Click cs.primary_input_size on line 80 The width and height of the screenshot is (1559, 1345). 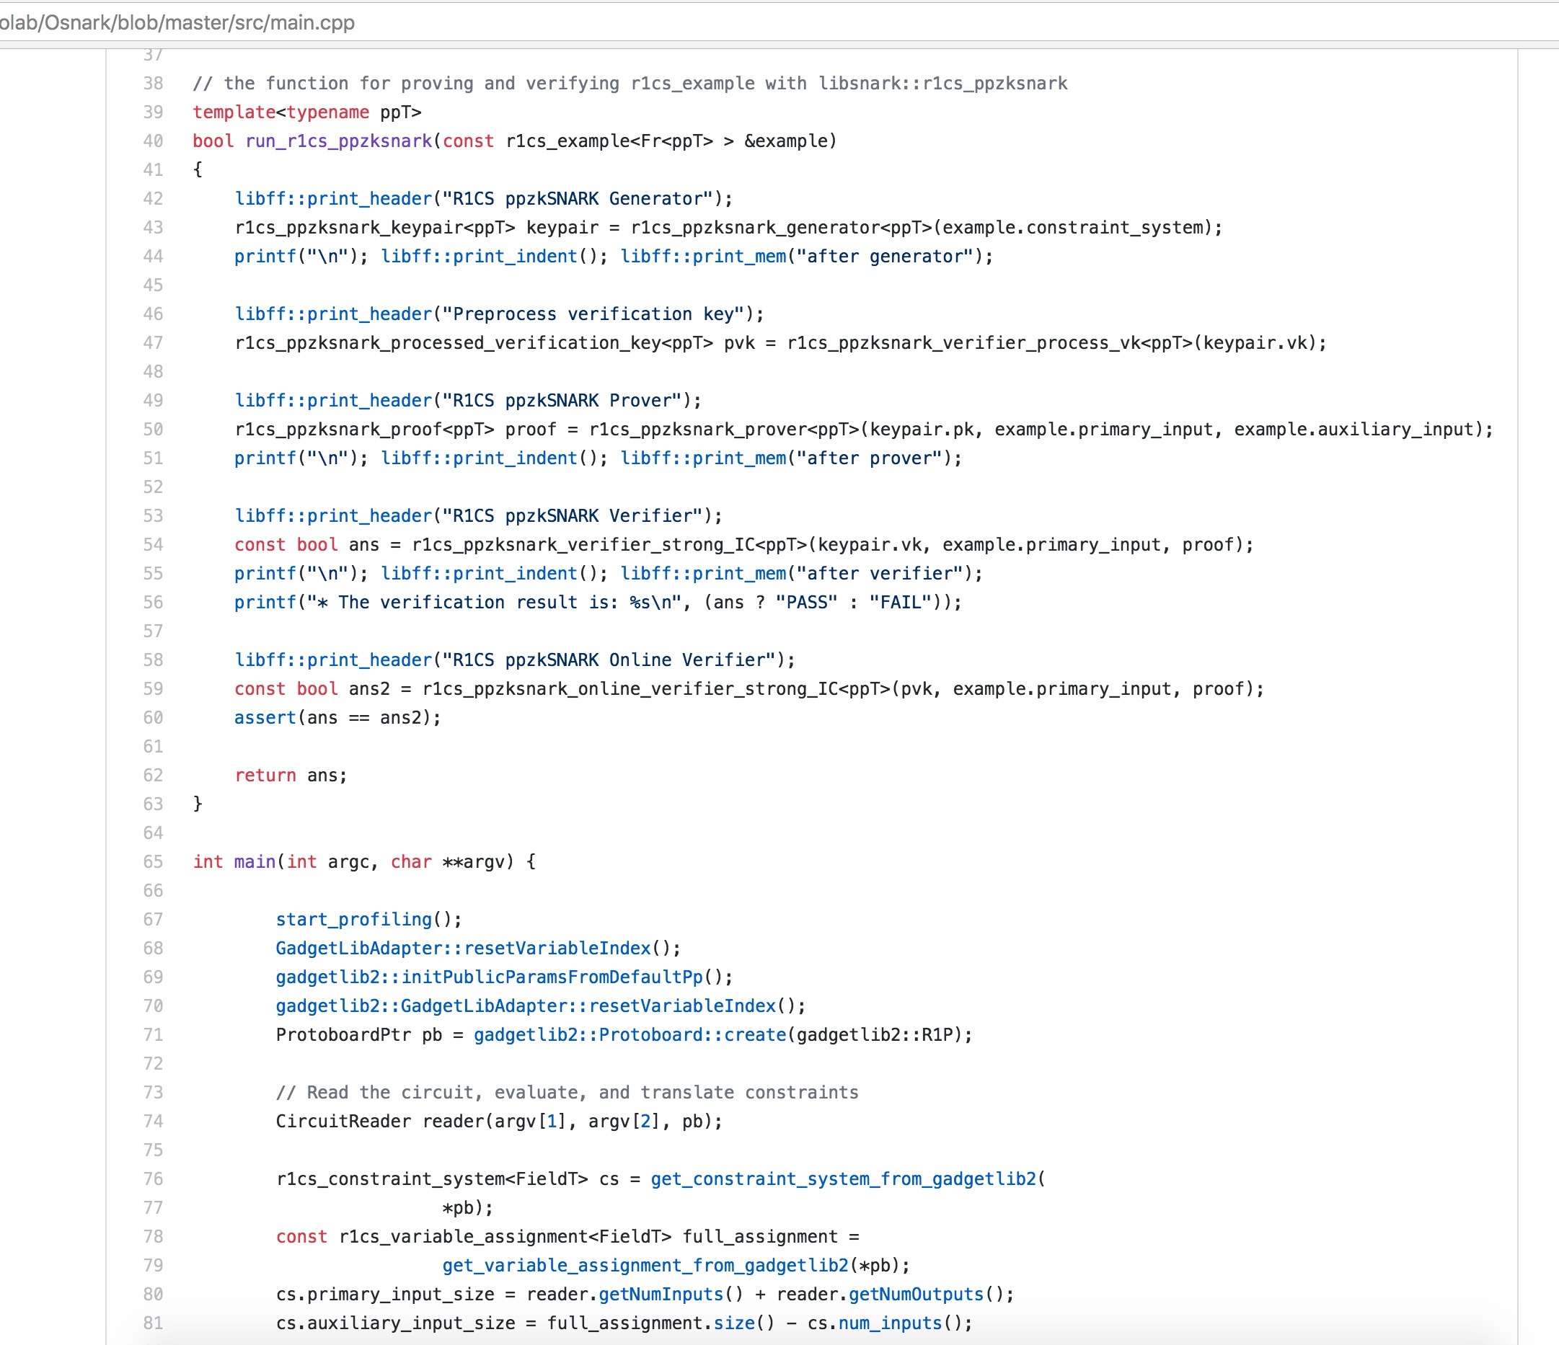pyautogui.click(x=385, y=1295)
